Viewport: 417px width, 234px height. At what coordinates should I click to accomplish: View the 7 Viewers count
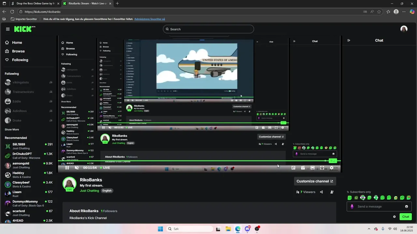coord(306,192)
